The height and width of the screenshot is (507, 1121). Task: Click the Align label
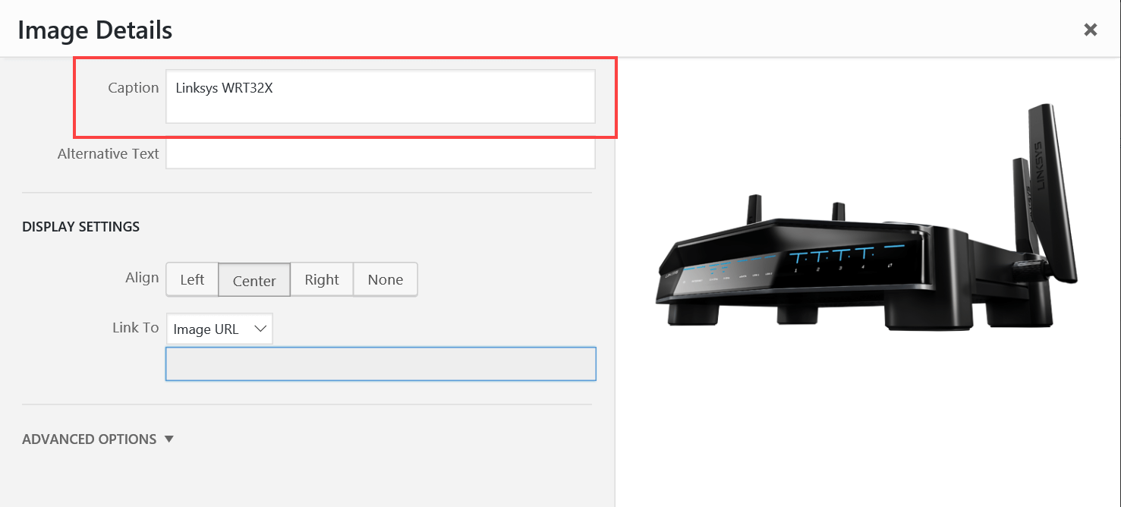(142, 278)
